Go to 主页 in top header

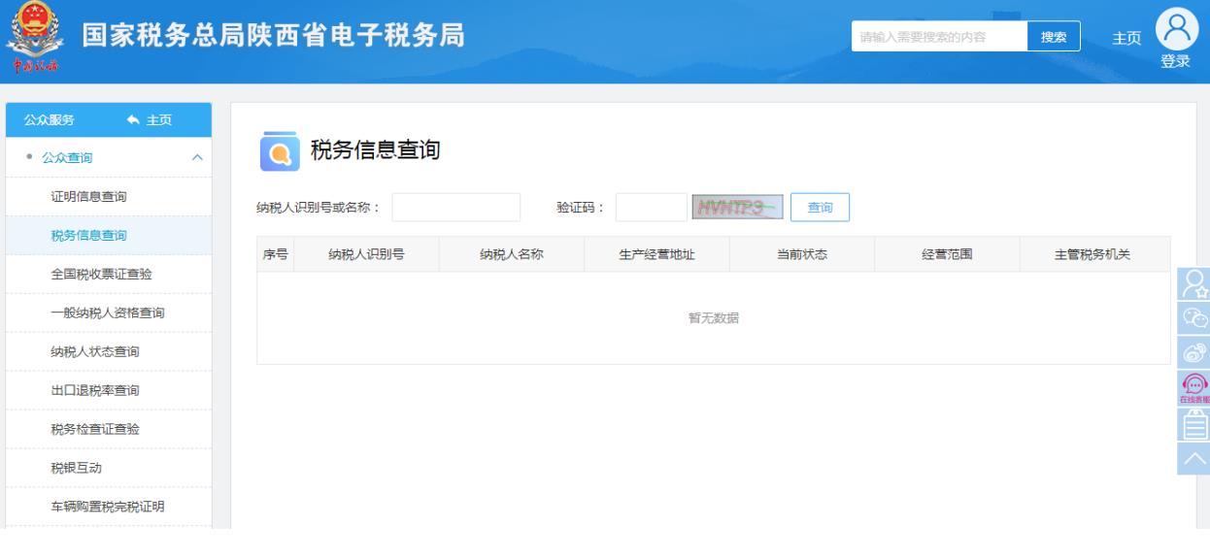click(1126, 37)
